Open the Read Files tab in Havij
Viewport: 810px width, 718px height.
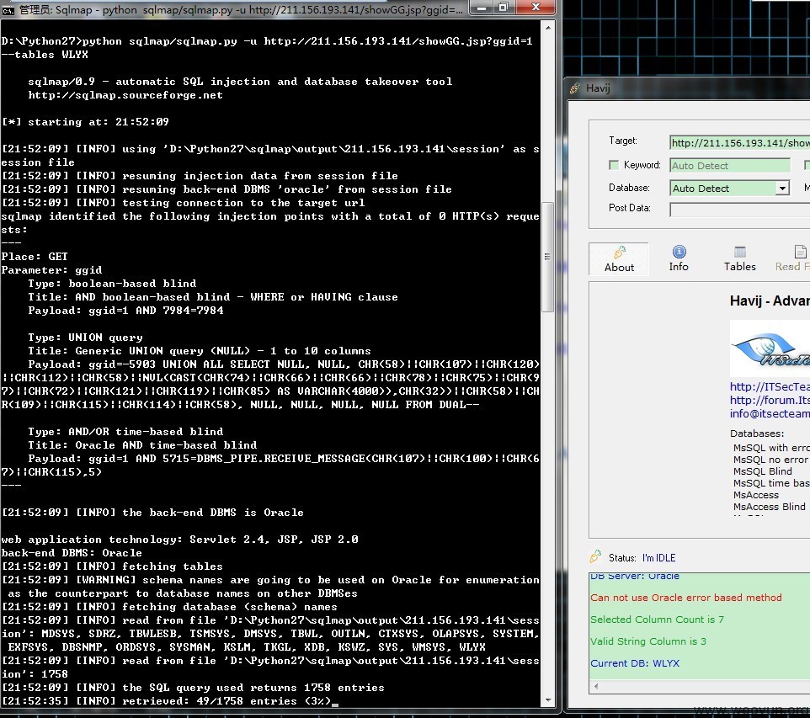point(792,258)
